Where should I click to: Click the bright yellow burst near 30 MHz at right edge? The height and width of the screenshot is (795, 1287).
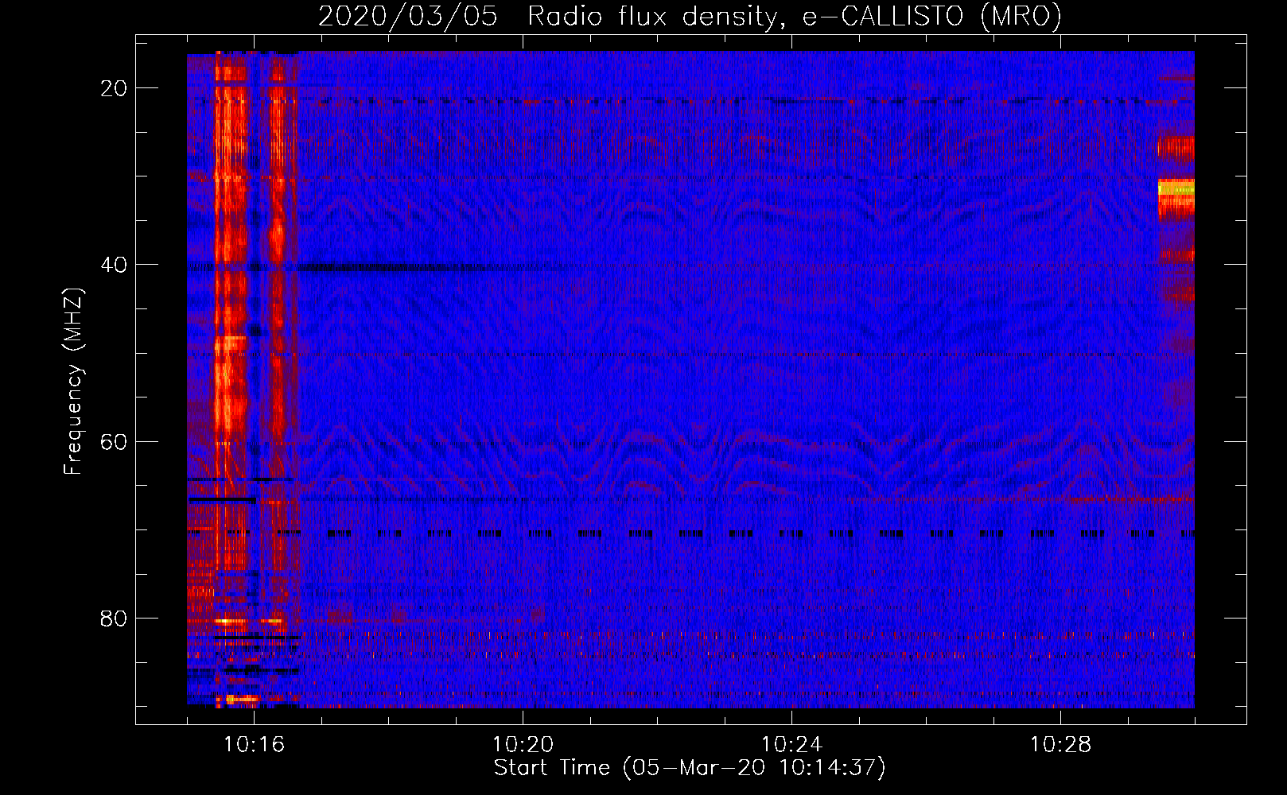tap(1176, 188)
